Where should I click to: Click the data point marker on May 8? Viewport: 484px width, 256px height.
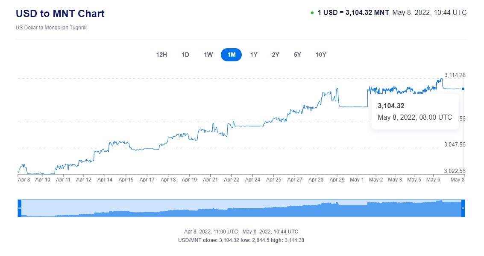[x=463, y=89]
